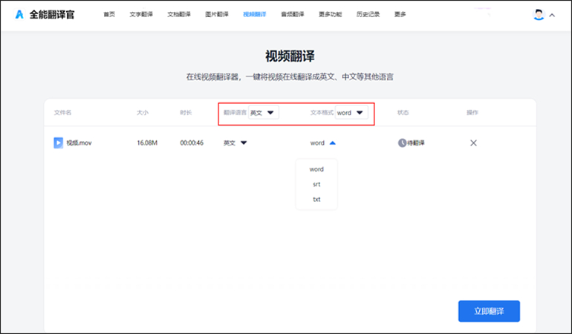Click the 全能翻译官 logo icon
Image resolution: width=572 pixels, height=334 pixels.
(20, 15)
